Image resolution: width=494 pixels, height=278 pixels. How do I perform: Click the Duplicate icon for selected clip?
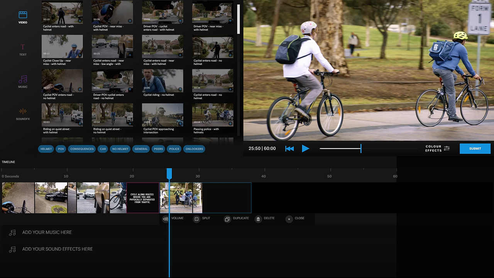(227, 219)
